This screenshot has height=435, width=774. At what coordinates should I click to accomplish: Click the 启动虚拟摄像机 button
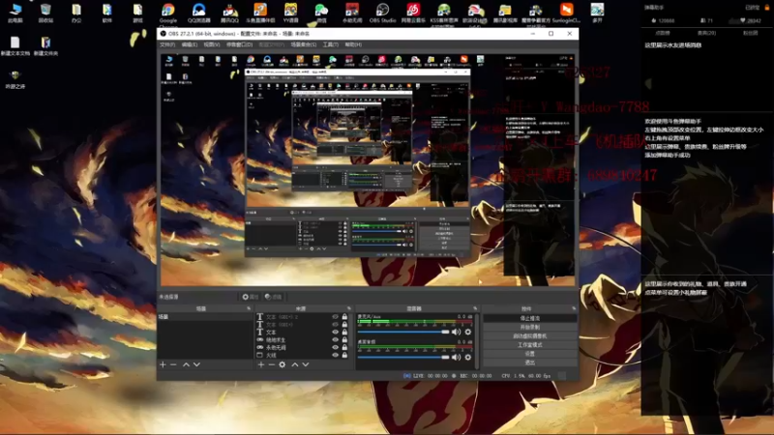pyautogui.click(x=529, y=335)
